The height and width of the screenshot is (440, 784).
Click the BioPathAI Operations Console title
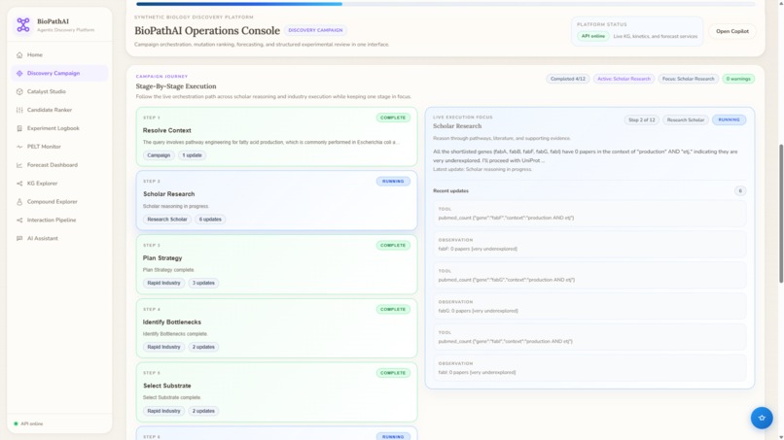point(207,30)
